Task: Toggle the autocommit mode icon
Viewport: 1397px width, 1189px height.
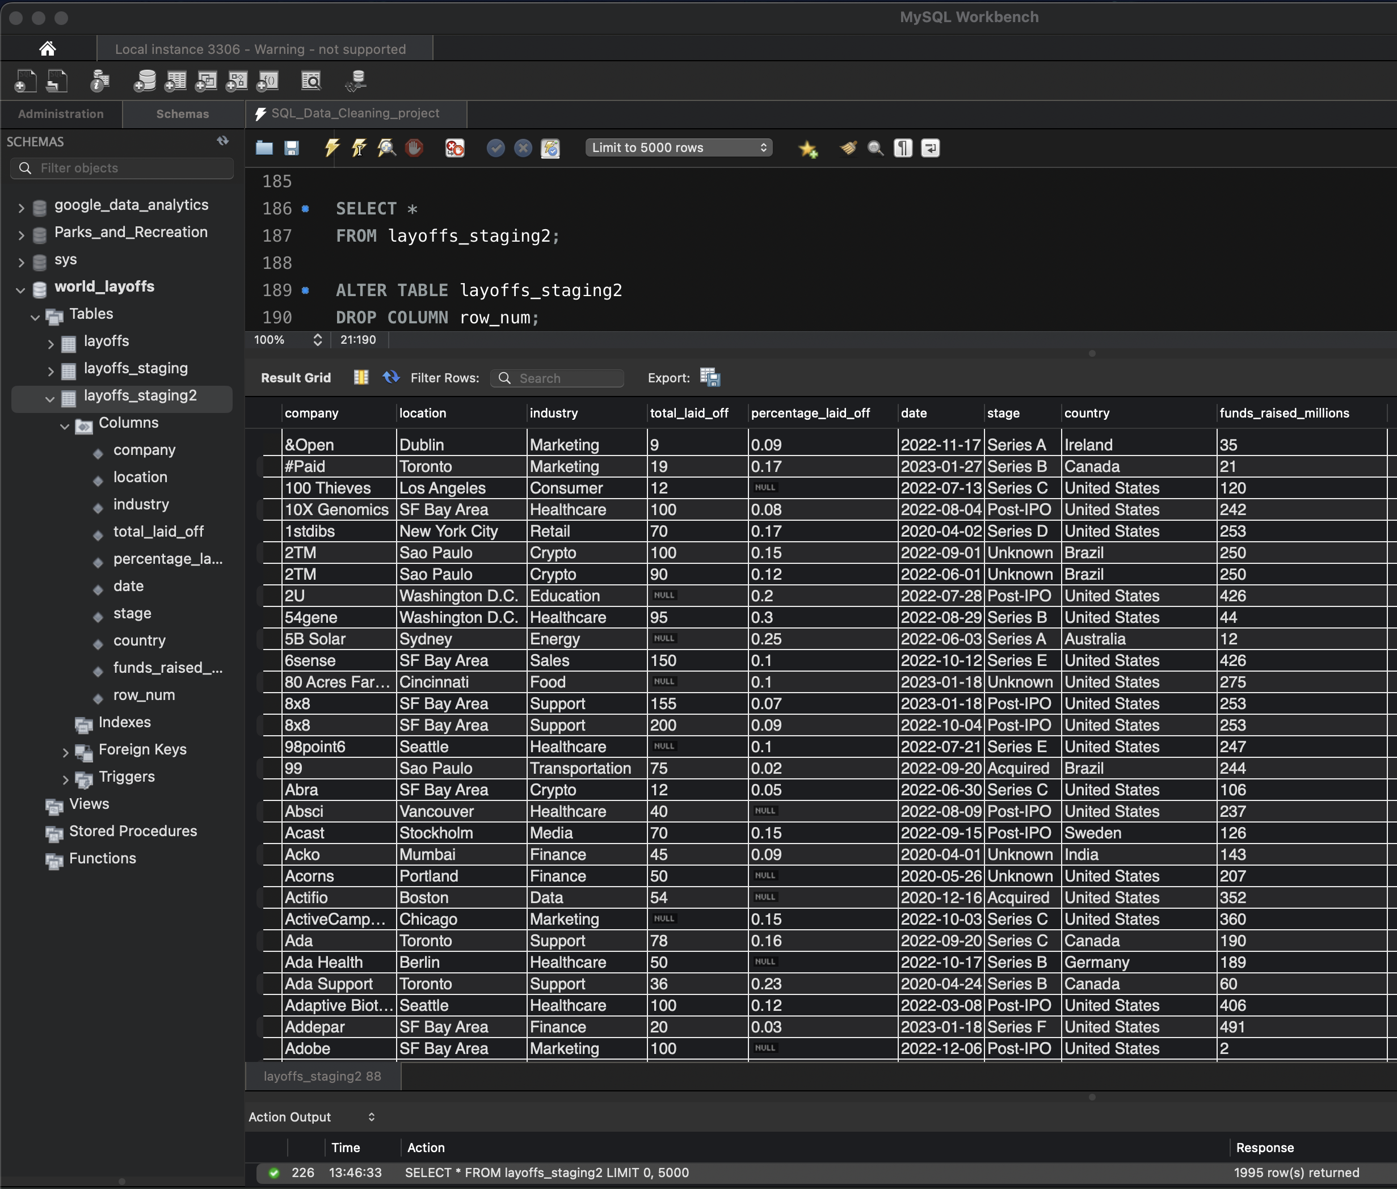Action: pyautogui.click(x=550, y=148)
